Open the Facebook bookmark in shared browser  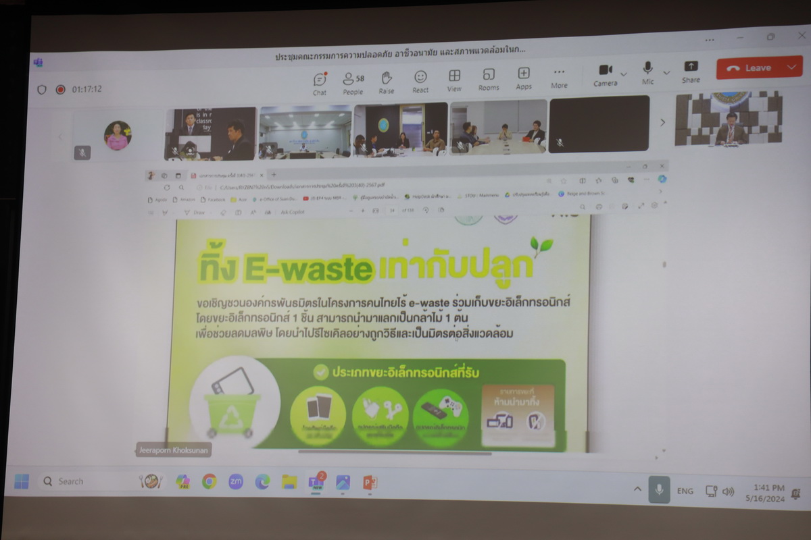(212, 200)
